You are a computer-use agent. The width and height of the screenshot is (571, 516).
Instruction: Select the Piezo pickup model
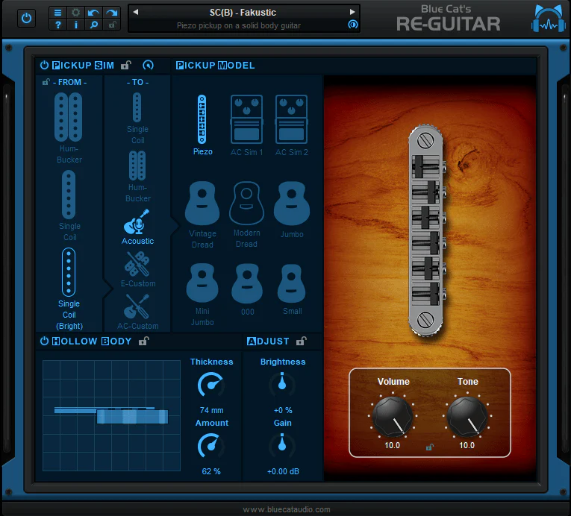click(x=202, y=125)
